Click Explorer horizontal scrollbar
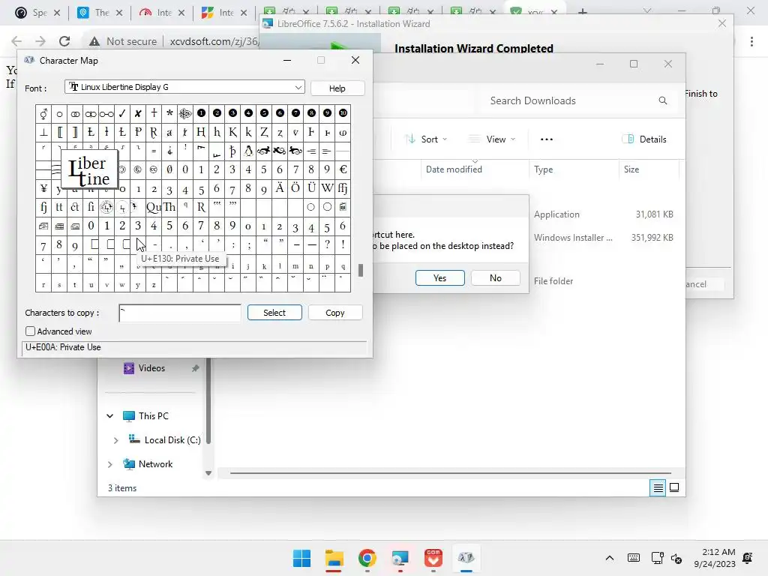The width and height of the screenshot is (768, 576). [450, 473]
